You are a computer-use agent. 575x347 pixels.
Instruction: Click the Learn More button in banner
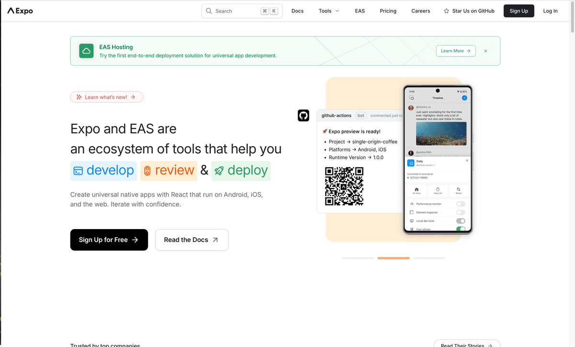[456, 51]
